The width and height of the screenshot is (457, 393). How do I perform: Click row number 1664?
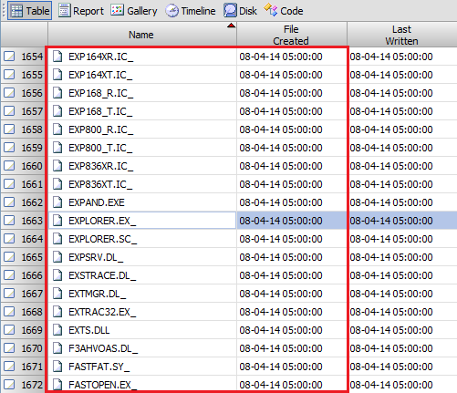point(32,239)
